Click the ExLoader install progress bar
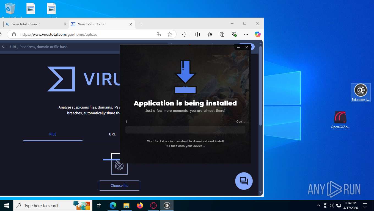This screenshot has height=211, width=374. [x=185, y=130]
